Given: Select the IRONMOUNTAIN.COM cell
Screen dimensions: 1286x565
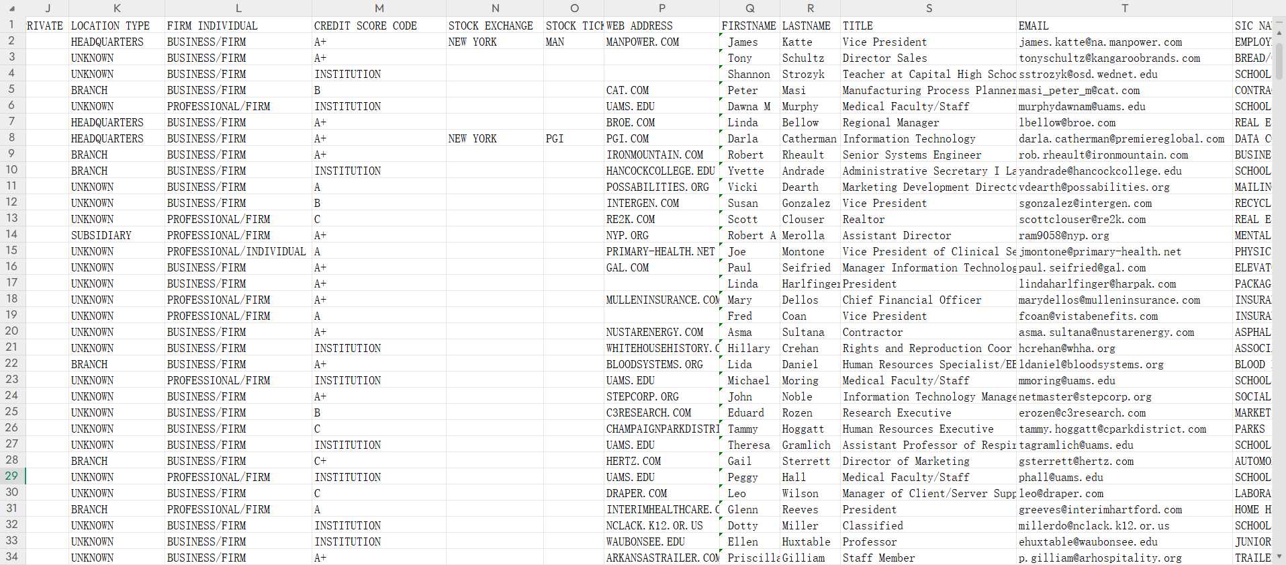Looking at the screenshot, I should tap(661, 154).
